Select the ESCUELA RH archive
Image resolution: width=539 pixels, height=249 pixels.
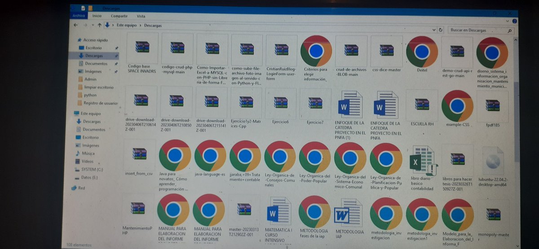pyautogui.click(x=421, y=108)
